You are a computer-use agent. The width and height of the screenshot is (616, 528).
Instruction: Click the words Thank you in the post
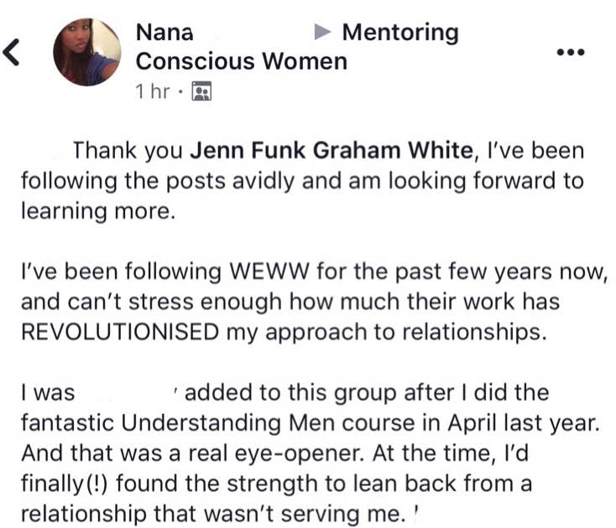click(x=128, y=151)
